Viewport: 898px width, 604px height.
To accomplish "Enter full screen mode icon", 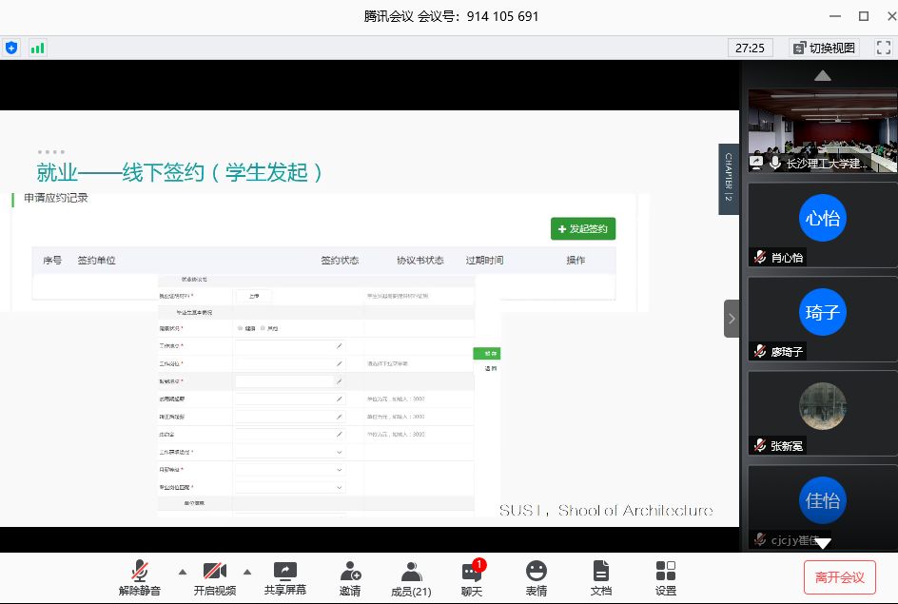I will coord(883,48).
